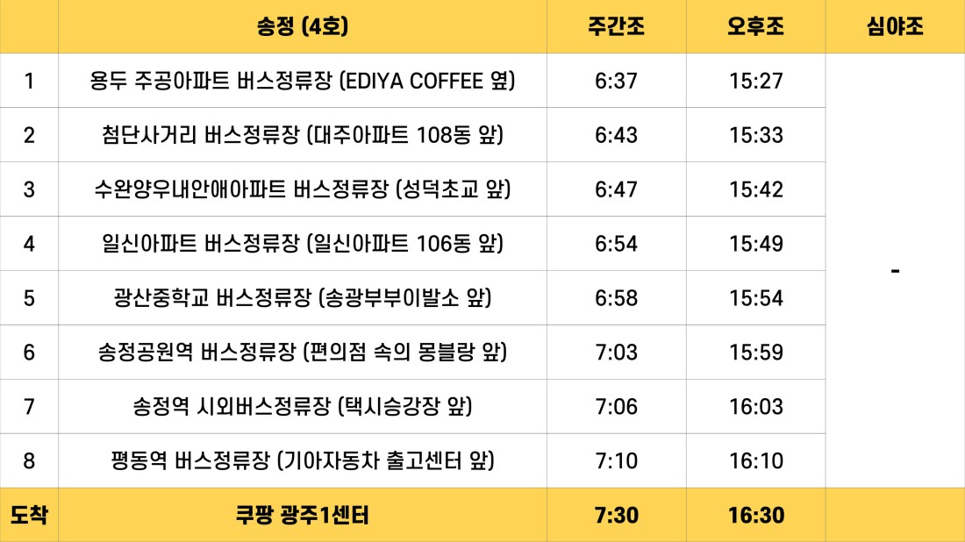Select the 주간조 column header

pos(616,26)
